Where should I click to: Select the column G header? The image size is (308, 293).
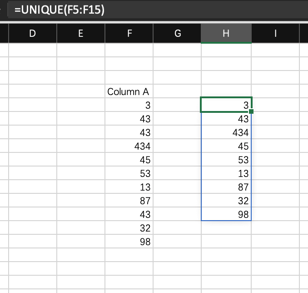pyautogui.click(x=177, y=33)
